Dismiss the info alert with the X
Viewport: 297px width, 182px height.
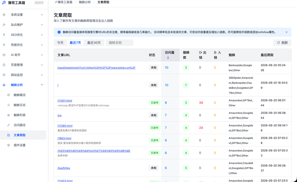[286, 32]
